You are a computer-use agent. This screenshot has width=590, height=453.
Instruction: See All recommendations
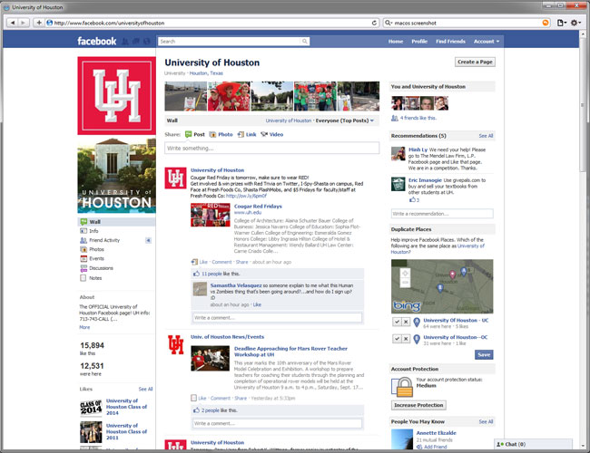coord(486,136)
